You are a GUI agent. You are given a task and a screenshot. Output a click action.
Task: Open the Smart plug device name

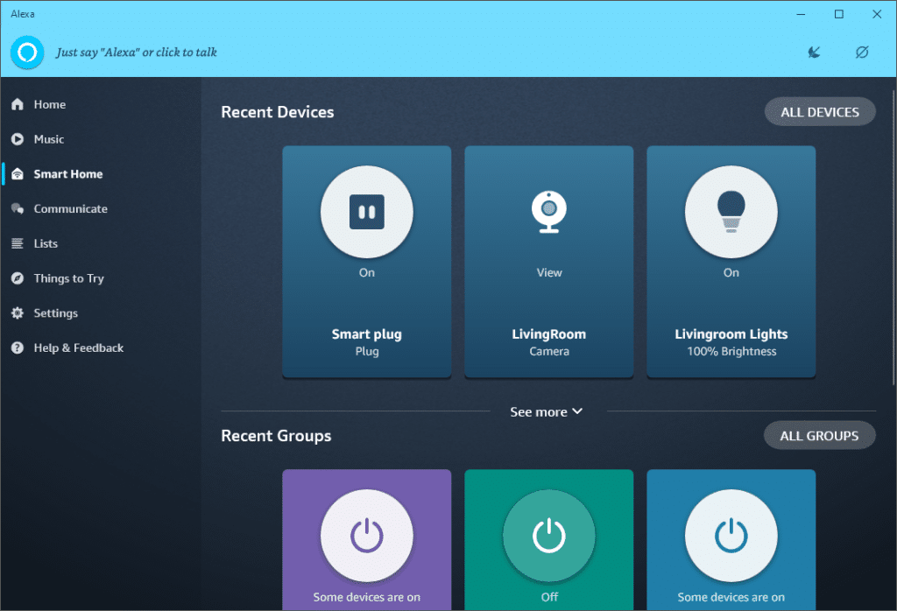[367, 334]
